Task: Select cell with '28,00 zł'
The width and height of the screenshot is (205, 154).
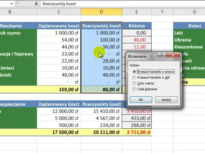Action: click(101, 61)
